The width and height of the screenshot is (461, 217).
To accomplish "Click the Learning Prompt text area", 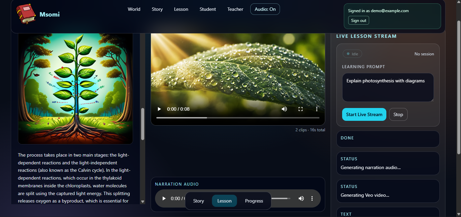I will 388,87.
